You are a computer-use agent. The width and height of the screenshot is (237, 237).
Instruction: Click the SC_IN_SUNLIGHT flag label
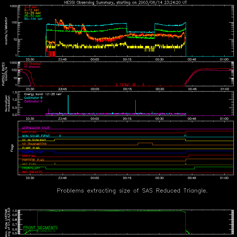pos(34,140)
